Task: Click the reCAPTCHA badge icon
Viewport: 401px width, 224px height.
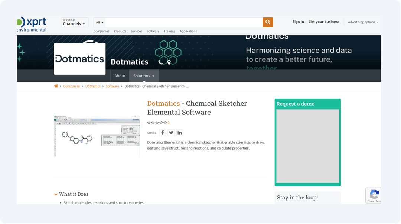Action: [x=374, y=194]
